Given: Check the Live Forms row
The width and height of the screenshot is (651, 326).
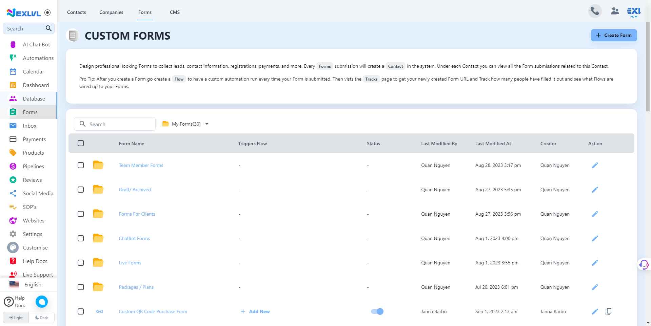Looking at the screenshot, I should click(x=81, y=263).
